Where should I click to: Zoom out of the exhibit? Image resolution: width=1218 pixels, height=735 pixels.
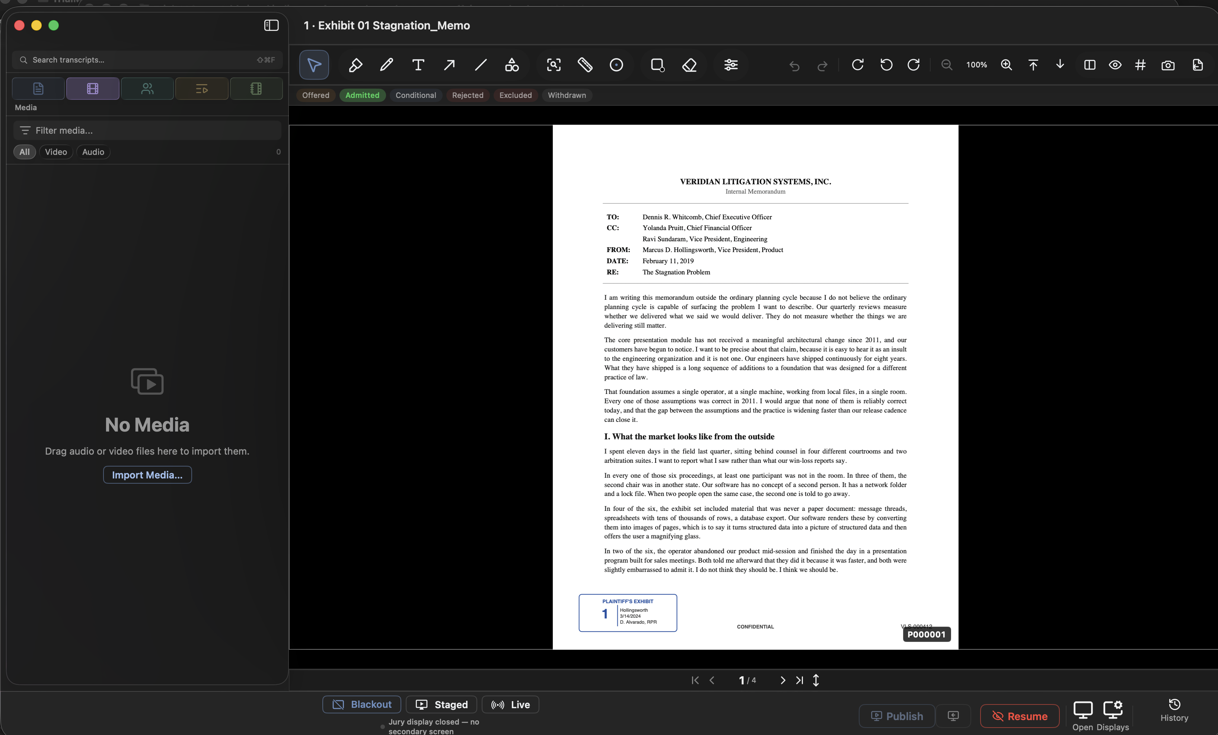point(947,65)
